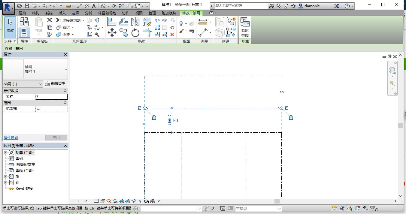
Task: Click the Save icon in quick access toolbar
Action: click(27, 6)
